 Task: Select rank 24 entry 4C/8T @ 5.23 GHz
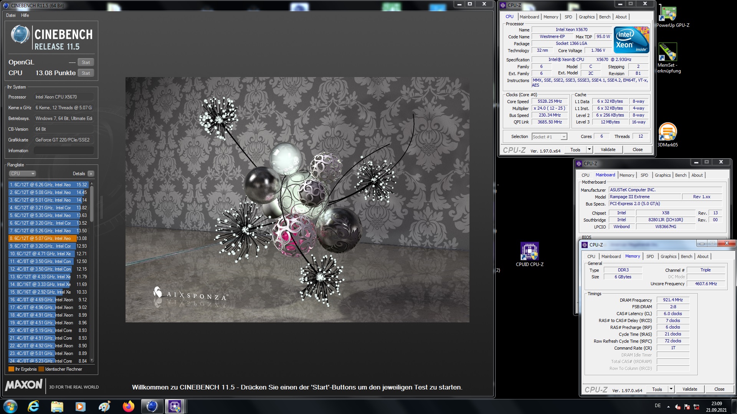coord(48,361)
